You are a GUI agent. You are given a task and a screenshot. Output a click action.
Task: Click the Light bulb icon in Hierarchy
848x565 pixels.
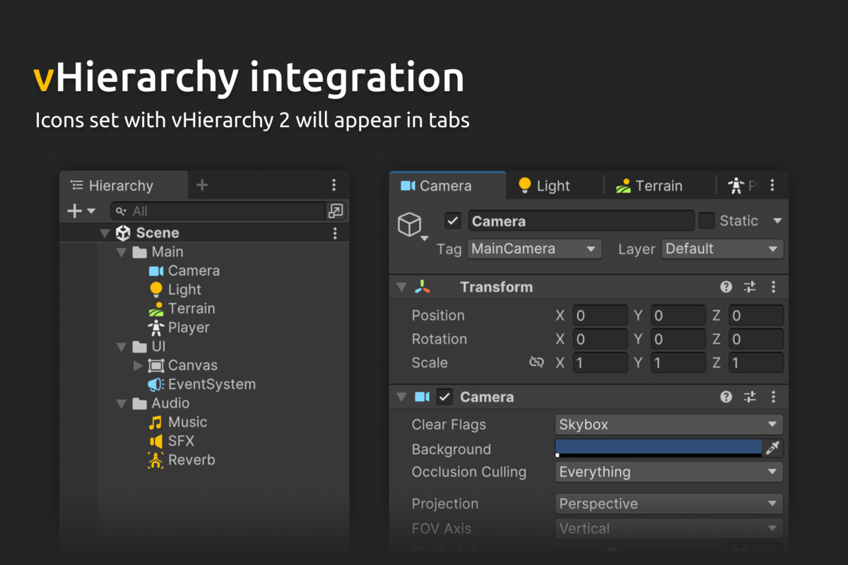156,290
